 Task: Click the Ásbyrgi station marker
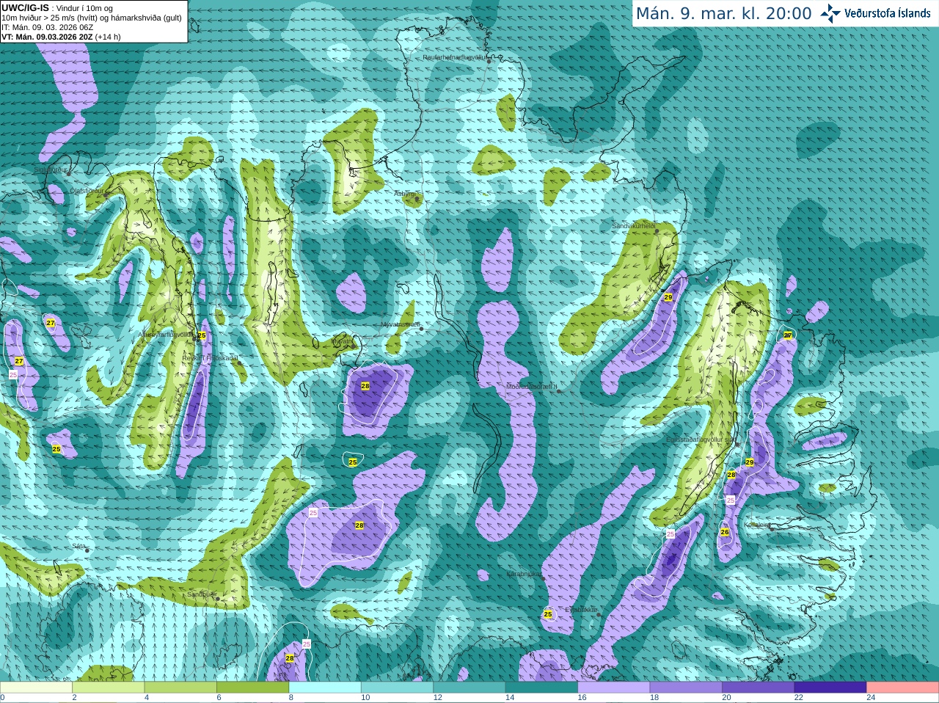pyautogui.click(x=417, y=199)
